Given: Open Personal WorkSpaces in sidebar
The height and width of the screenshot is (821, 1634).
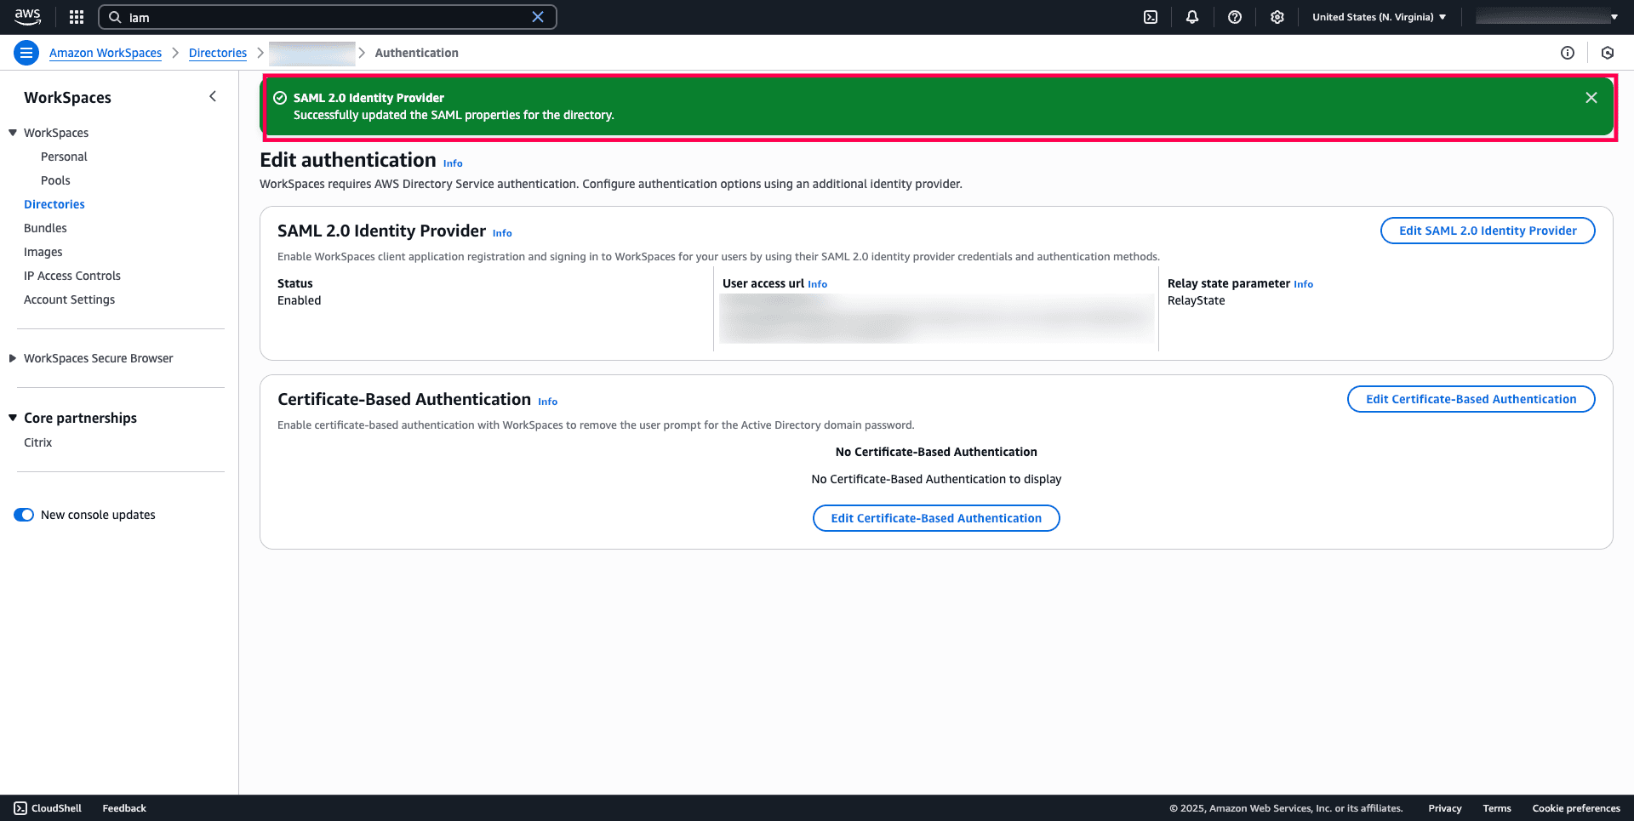Looking at the screenshot, I should click(64, 157).
